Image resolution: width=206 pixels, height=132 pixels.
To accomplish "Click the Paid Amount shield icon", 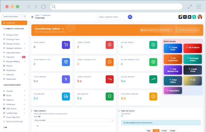I will (109, 96).
